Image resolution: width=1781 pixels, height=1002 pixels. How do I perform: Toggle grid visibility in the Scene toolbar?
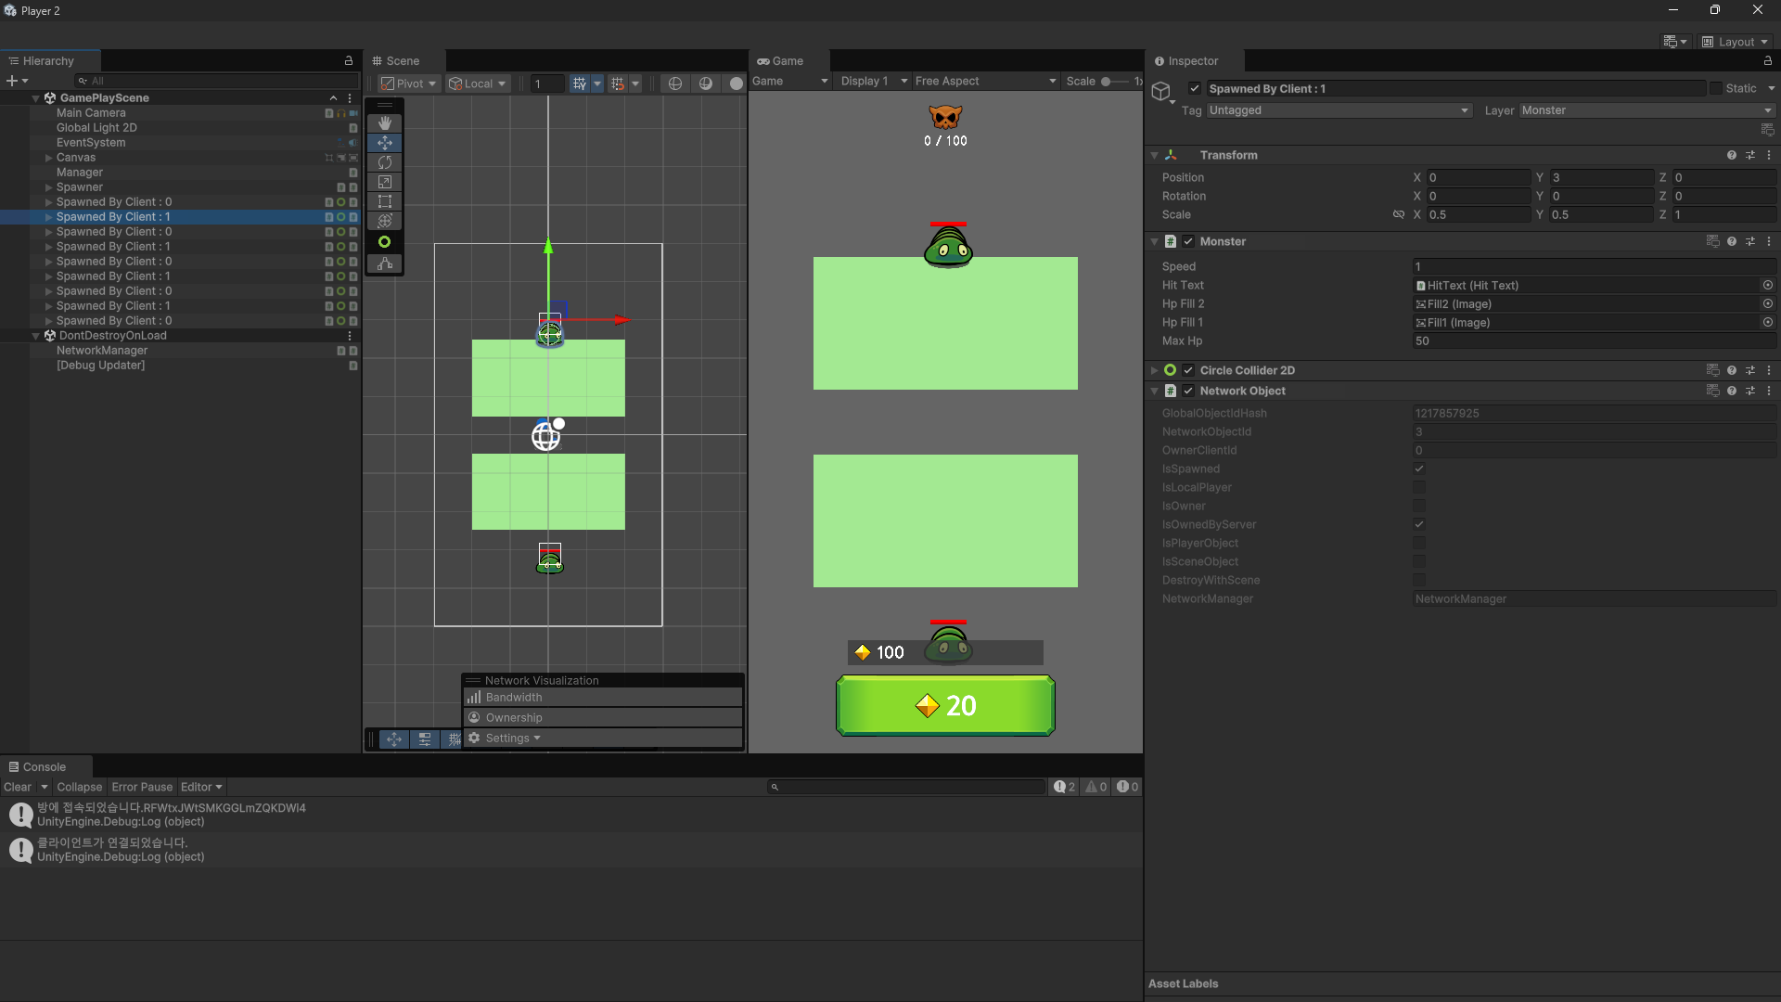[x=580, y=83]
